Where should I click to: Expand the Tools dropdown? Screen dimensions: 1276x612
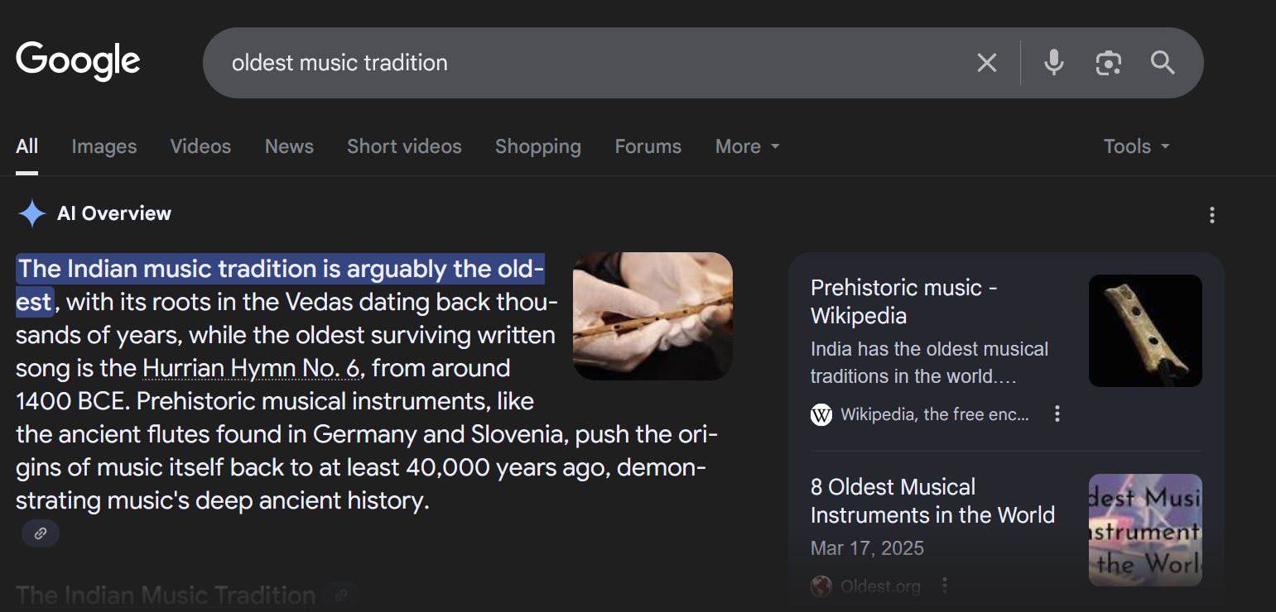pyautogui.click(x=1136, y=146)
